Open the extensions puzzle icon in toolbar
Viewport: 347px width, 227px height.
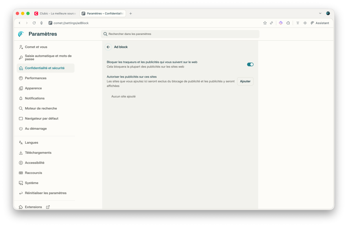pos(288,23)
